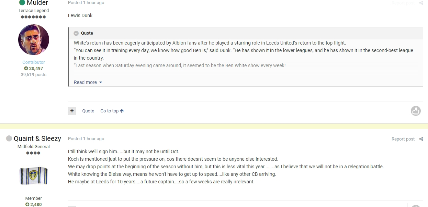428x207 pixels.
Task: Open Quaint & Sleezy's Leeds scarf avatar
Action: pyautogui.click(x=34, y=176)
